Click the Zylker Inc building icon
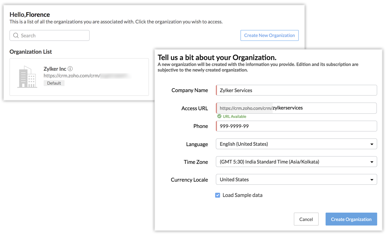The height and width of the screenshot is (235, 387). coord(27,77)
